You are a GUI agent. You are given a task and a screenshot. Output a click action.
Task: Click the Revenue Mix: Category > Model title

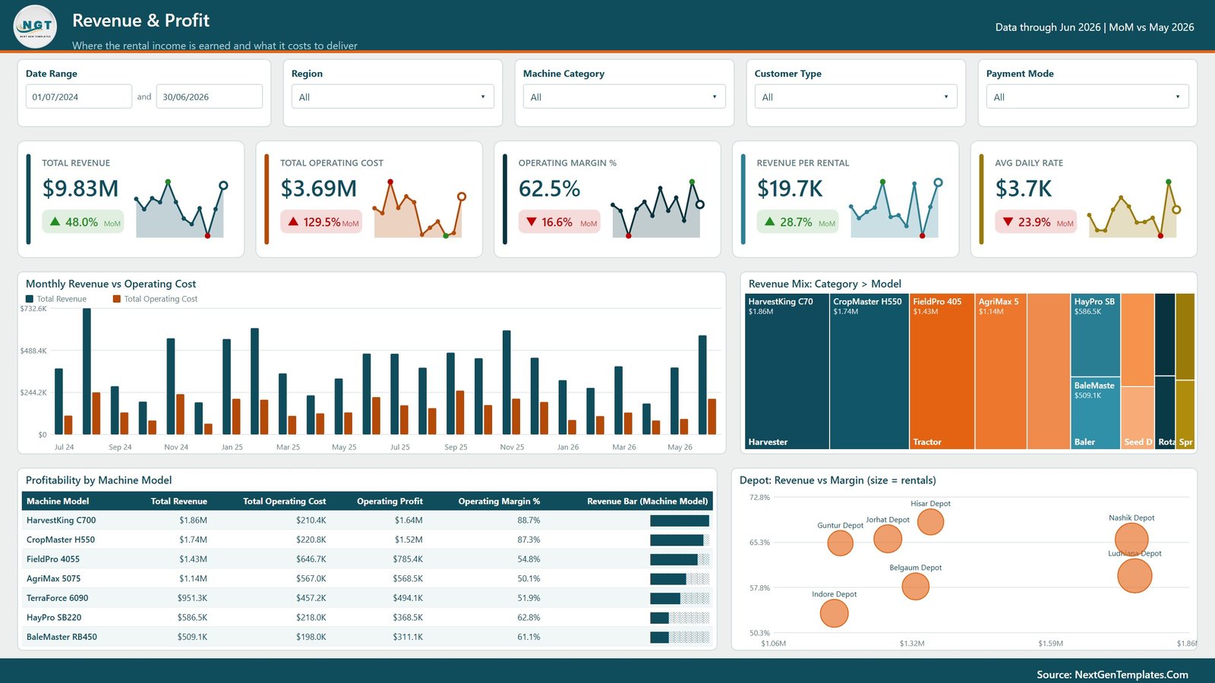coord(825,284)
